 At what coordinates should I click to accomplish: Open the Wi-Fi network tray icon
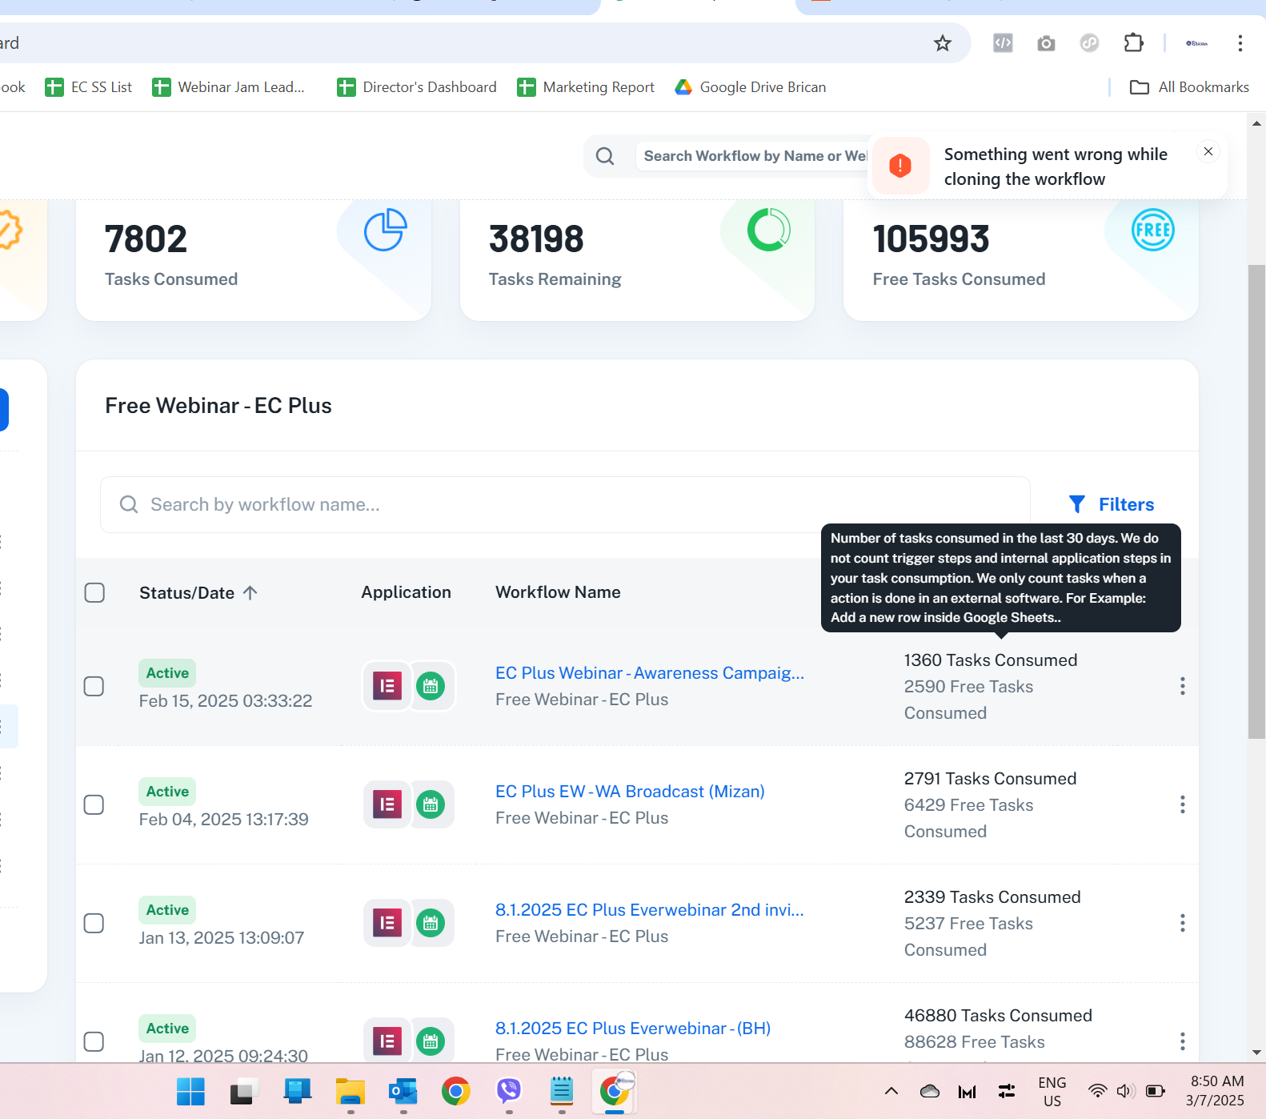pyautogui.click(x=1097, y=1091)
